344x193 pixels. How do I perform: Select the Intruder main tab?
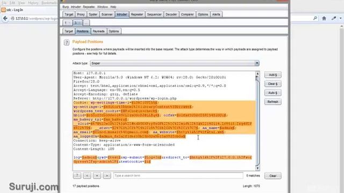(122, 14)
